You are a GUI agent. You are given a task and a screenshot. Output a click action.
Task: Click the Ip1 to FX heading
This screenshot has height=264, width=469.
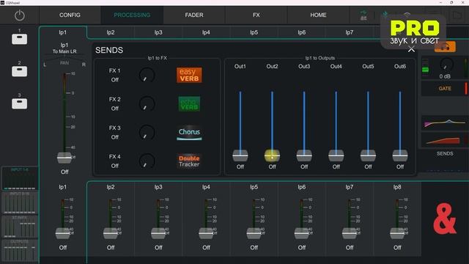pos(158,58)
